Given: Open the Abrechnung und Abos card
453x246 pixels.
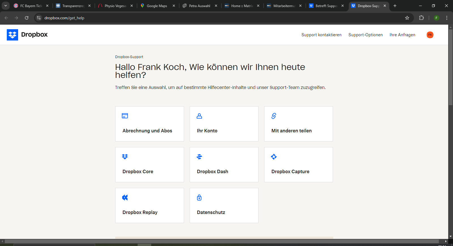Looking at the screenshot, I should 149,124.
